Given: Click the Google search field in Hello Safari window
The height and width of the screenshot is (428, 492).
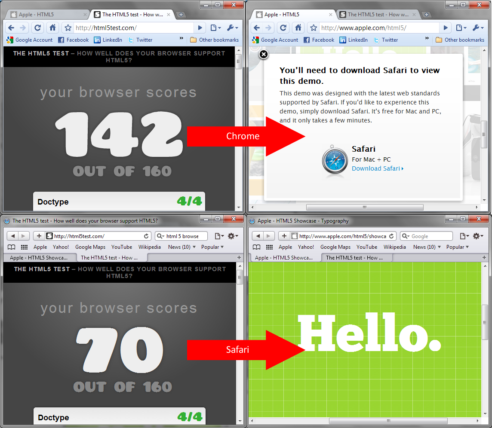Looking at the screenshot, I should pyautogui.click(x=427, y=236).
